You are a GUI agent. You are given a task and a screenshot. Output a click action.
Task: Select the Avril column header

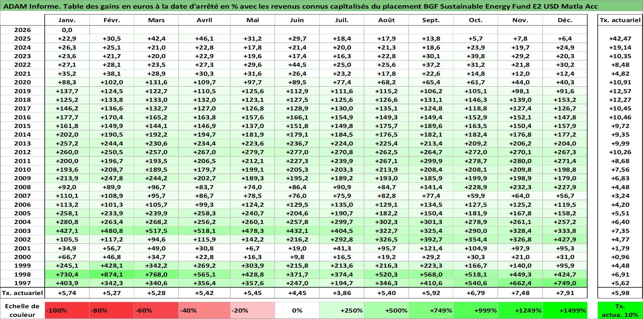[x=204, y=20]
